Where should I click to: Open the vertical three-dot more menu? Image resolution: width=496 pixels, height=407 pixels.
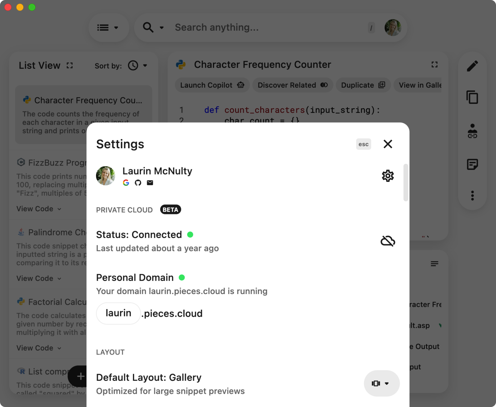(x=472, y=196)
